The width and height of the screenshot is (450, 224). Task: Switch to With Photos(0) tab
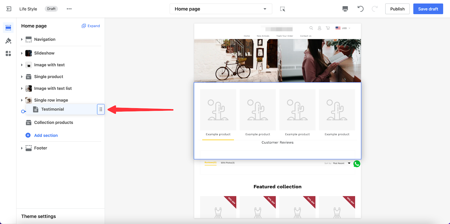[x=228, y=163]
